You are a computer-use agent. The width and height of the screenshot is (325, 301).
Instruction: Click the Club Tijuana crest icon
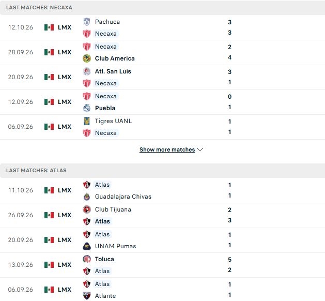pyautogui.click(x=87, y=209)
